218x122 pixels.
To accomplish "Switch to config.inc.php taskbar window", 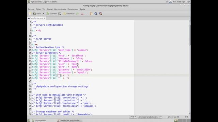I will (69, 121).
